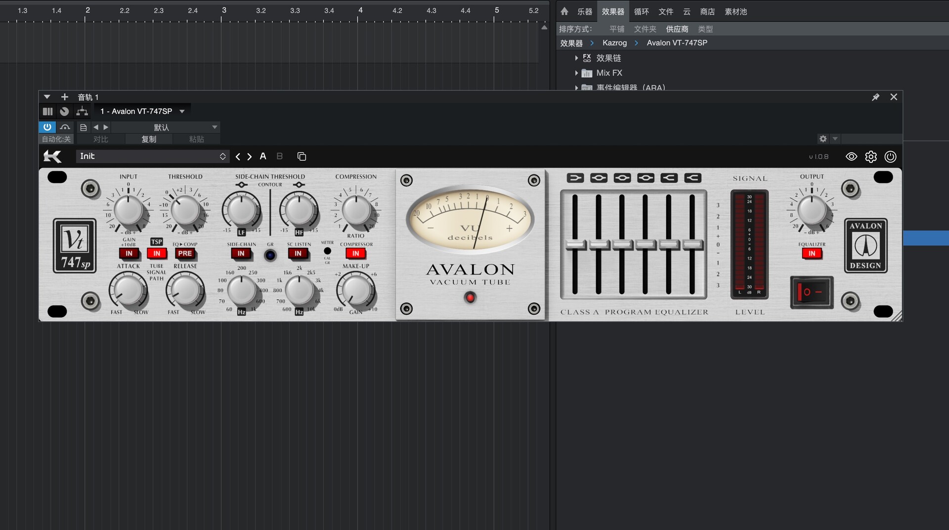Open the preset file document icon
Screen dimensions: 949x530
click(x=84, y=128)
